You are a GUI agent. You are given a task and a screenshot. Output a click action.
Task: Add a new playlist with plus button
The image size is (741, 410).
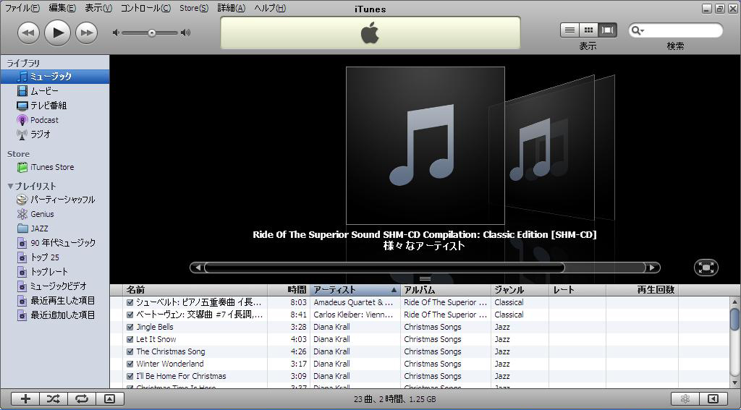click(25, 399)
